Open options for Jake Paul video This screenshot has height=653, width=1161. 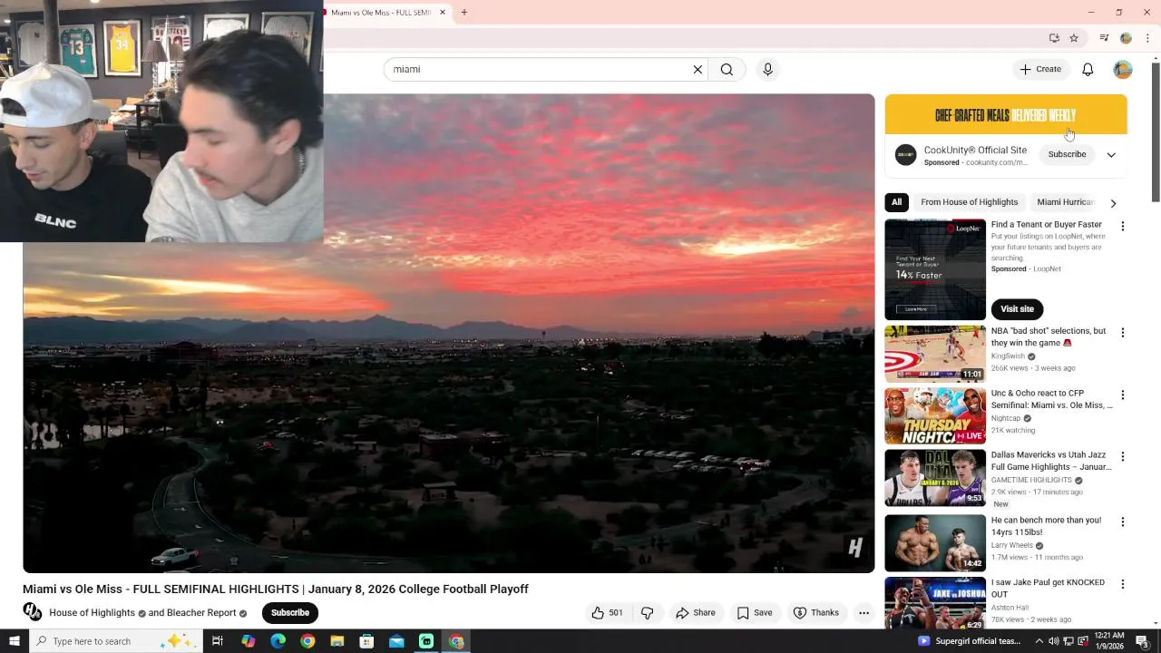tap(1123, 584)
